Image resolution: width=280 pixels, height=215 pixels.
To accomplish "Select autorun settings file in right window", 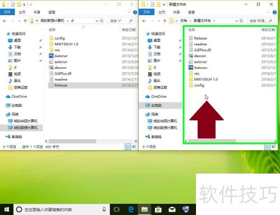I will click(198, 62).
